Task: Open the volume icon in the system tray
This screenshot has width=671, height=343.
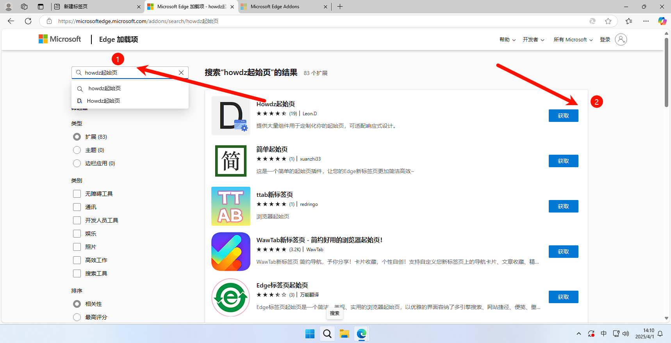Action: point(626,334)
